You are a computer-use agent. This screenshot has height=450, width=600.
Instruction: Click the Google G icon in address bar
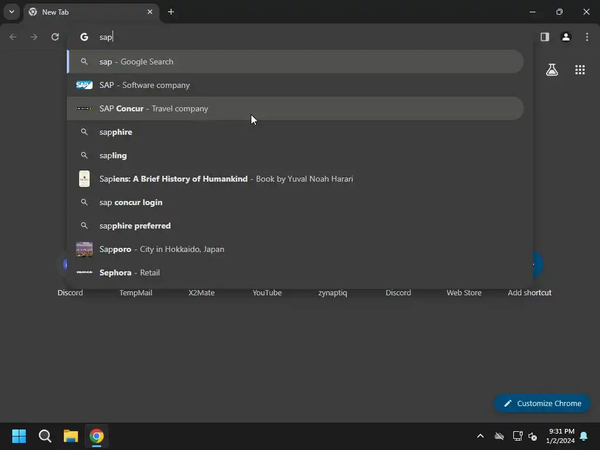click(x=84, y=37)
